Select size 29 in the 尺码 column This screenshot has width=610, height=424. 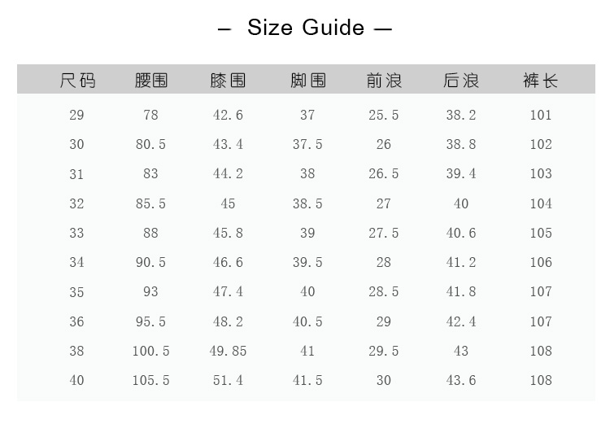76,115
